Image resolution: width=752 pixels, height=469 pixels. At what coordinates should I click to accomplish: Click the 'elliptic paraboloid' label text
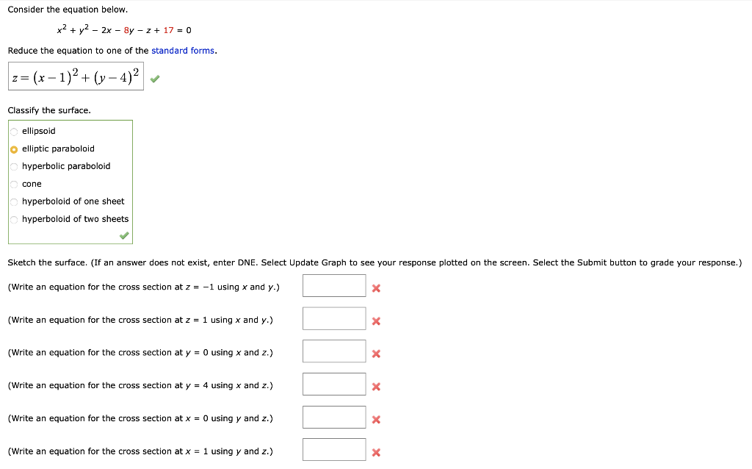[58, 148]
